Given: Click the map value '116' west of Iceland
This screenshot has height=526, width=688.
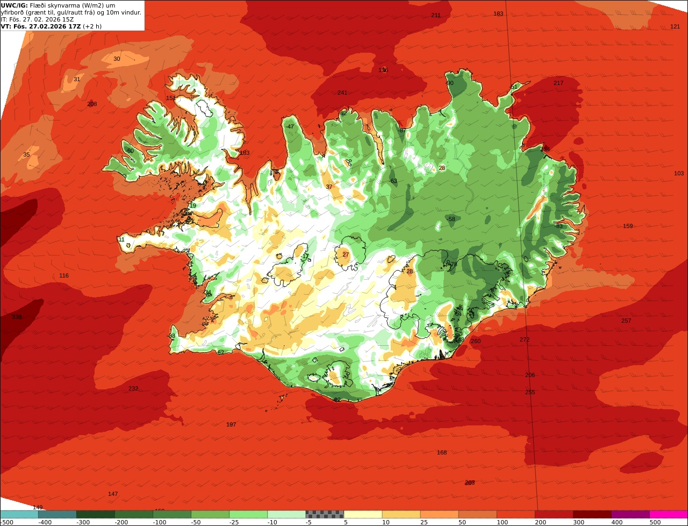Looking at the screenshot, I should tap(64, 275).
